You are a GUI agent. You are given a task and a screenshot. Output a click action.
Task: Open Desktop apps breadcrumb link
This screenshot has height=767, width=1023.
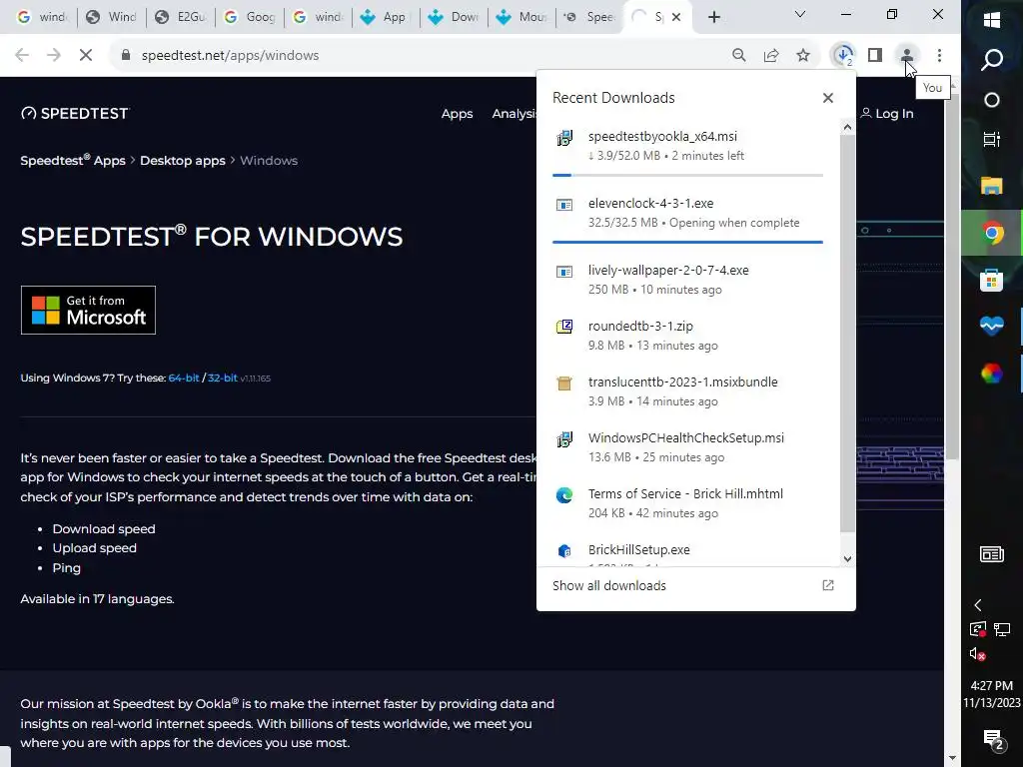[x=183, y=161]
